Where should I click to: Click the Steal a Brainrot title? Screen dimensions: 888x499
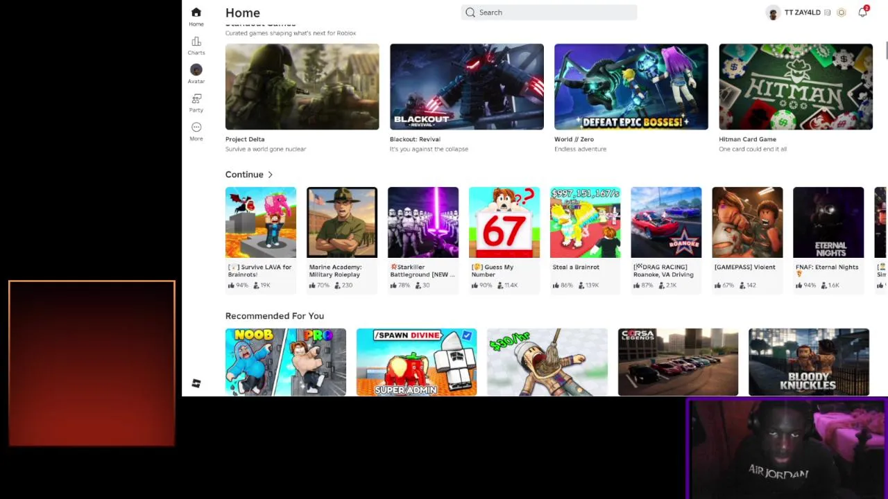576,268
